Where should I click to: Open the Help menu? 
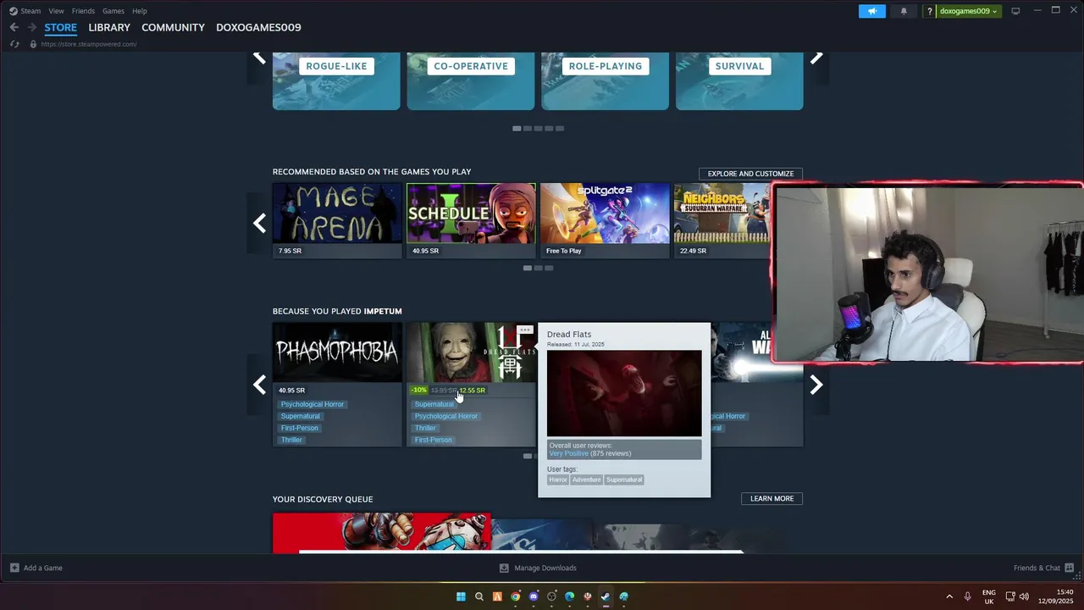140,11
